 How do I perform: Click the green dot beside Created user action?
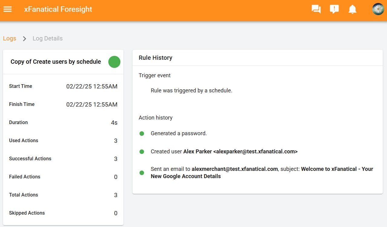[x=142, y=152]
